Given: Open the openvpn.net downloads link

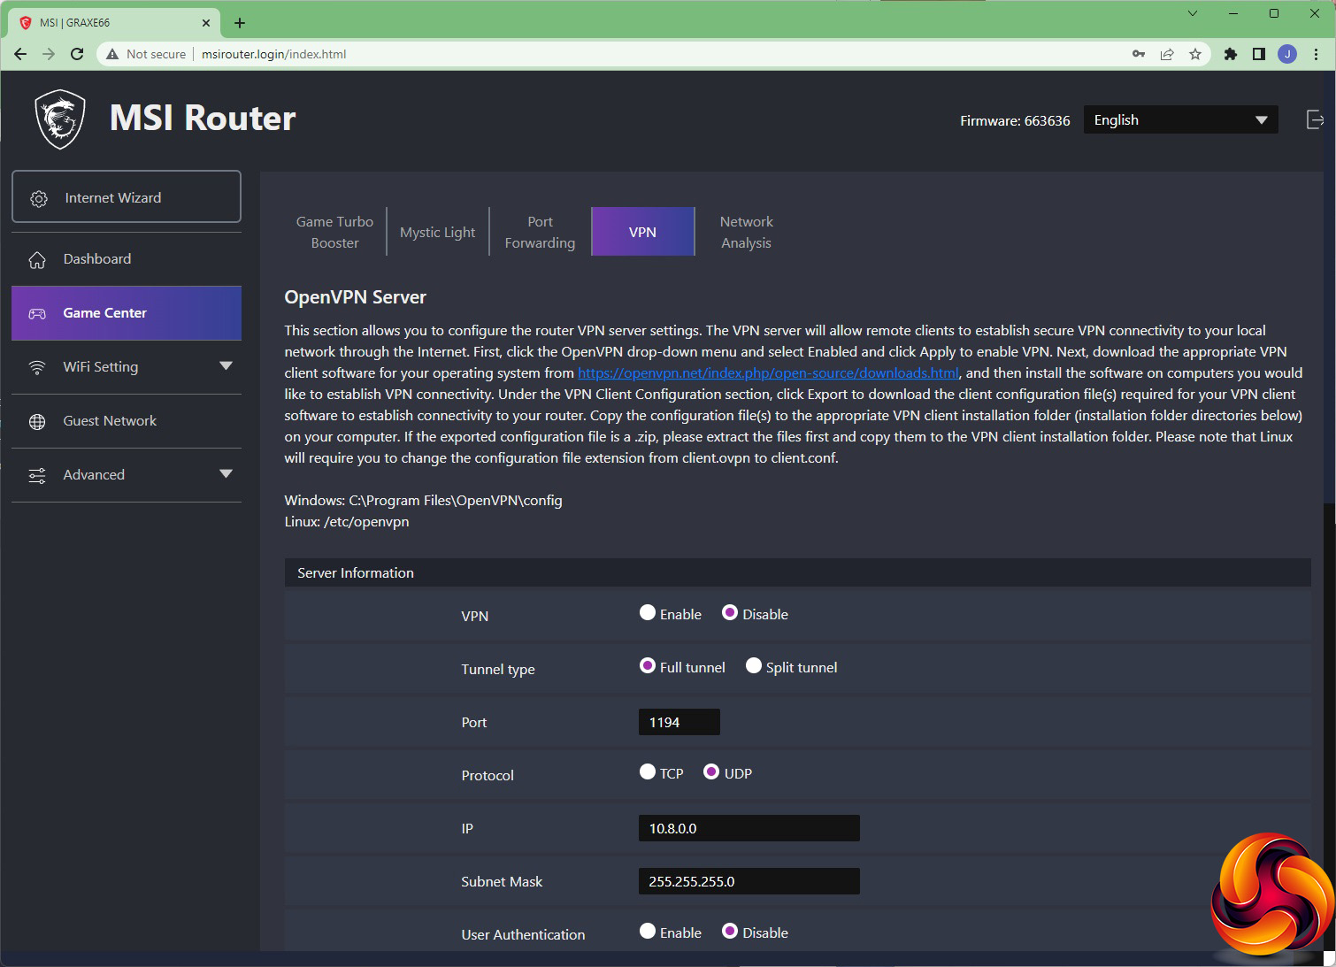Looking at the screenshot, I should pyautogui.click(x=768, y=373).
